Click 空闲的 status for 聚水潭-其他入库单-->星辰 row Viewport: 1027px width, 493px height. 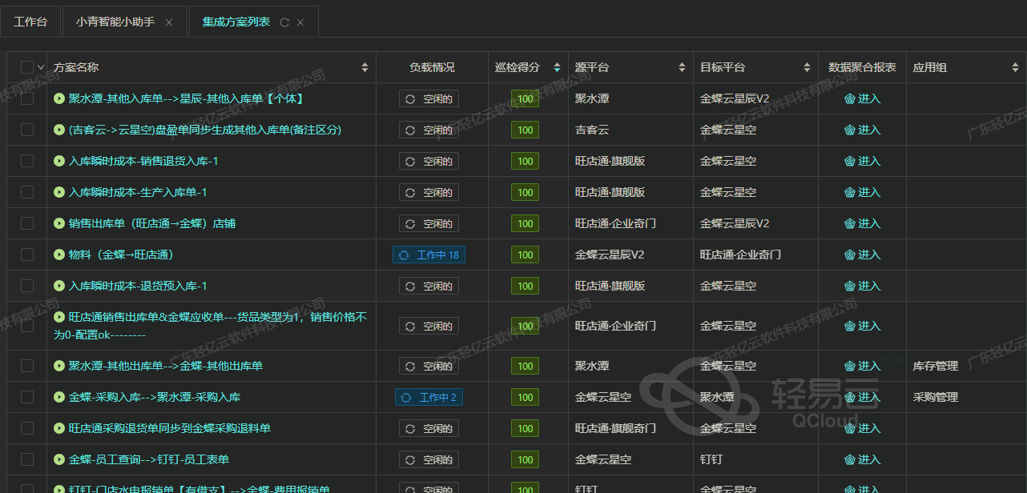pos(429,98)
